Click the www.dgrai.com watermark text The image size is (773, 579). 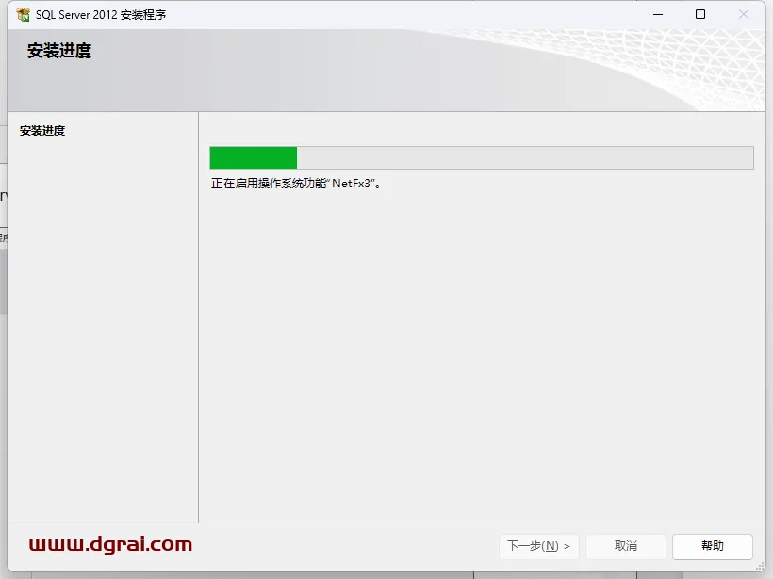(x=110, y=544)
